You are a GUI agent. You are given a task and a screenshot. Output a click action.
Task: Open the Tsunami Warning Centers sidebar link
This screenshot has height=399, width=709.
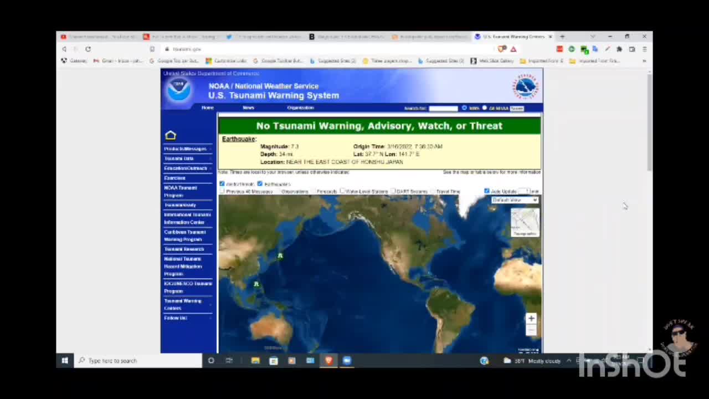(183, 304)
